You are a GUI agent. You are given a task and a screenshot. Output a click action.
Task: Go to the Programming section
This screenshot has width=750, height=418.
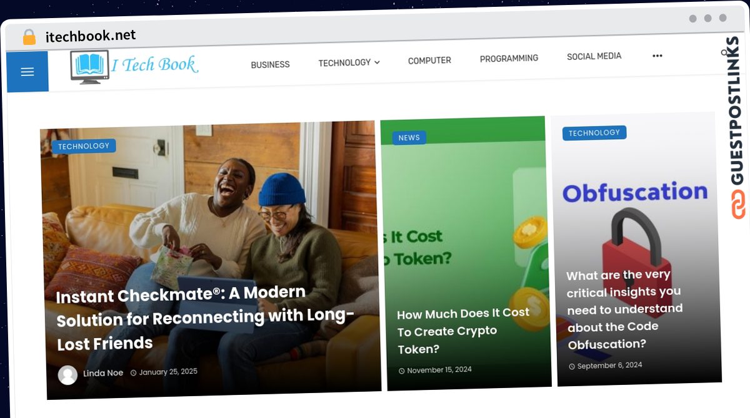509,58
